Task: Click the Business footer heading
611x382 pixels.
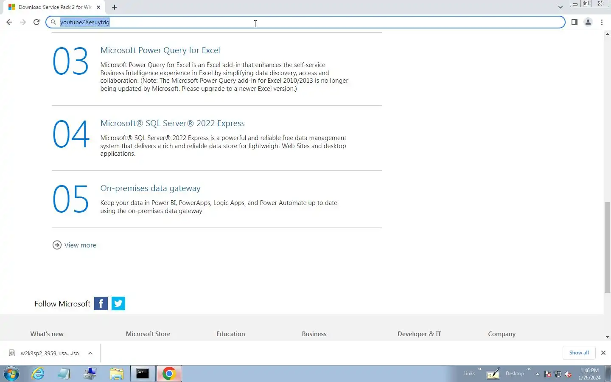Action: pyautogui.click(x=314, y=334)
